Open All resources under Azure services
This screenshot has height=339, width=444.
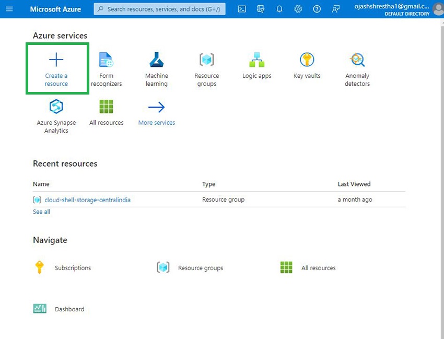106,107
